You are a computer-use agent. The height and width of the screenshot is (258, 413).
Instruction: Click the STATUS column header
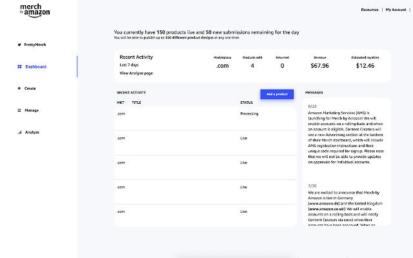[247, 103]
